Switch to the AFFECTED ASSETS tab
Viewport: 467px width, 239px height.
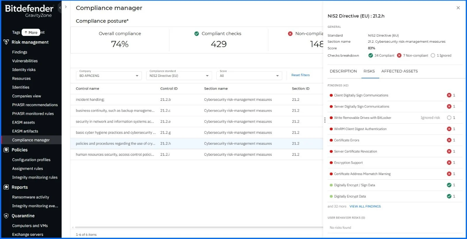pos(399,71)
